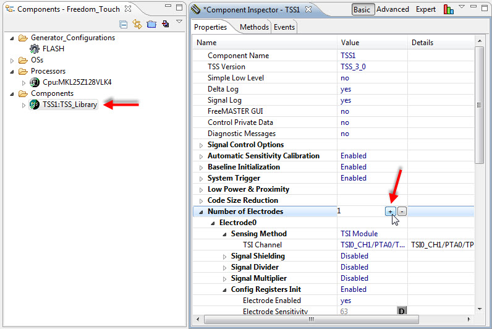Expand the OSs folder
This screenshot has width=492, height=329.
[x=13, y=60]
